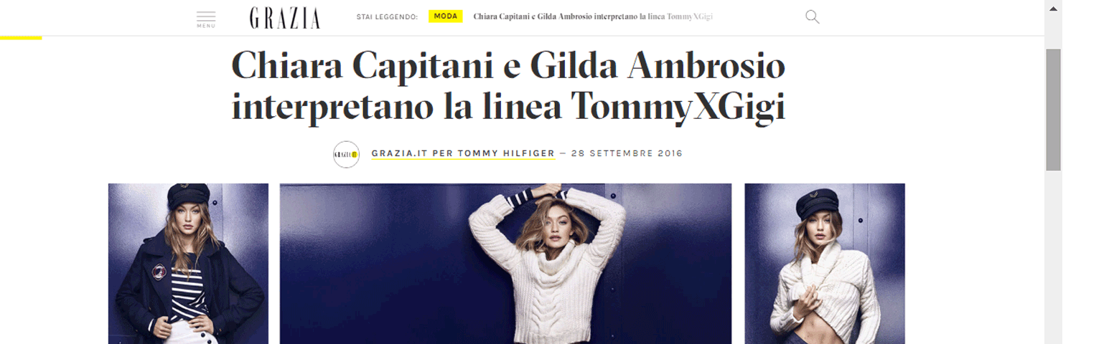Open search with the magnifier icon
1109x344 pixels.
pyautogui.click(x=812, y=16)
